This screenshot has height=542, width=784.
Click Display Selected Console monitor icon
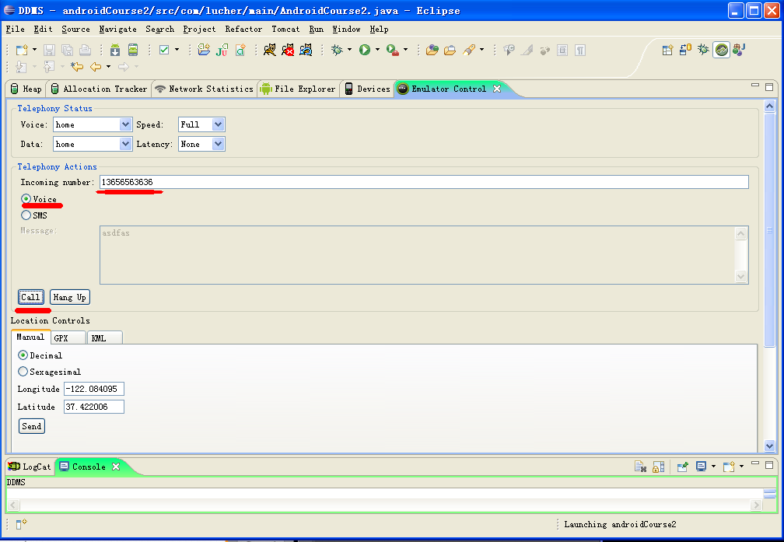click(701, 467)
